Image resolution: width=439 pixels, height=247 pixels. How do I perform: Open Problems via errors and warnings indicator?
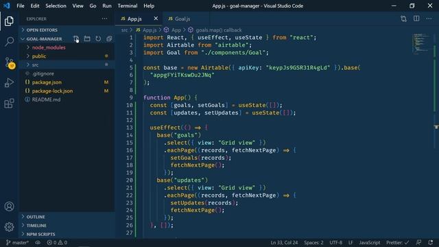pyautogui.click(x=57, y=242)
